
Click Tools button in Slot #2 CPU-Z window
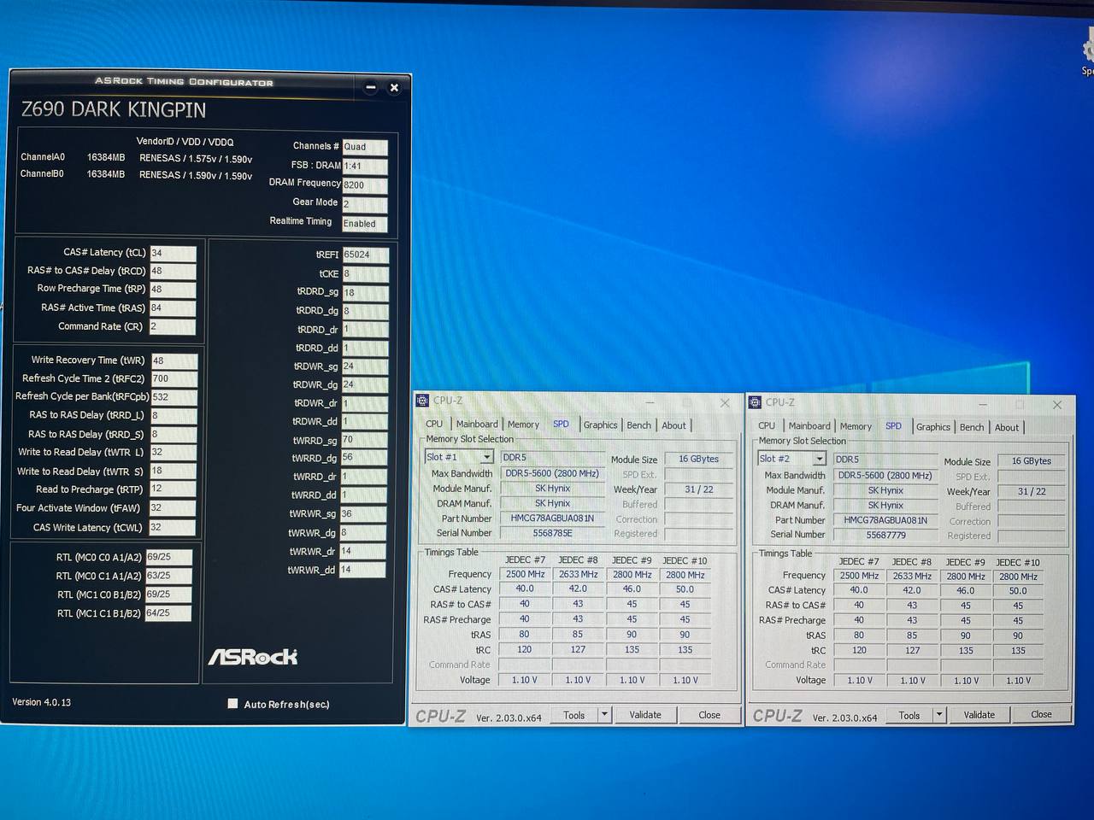click(909, 715)
